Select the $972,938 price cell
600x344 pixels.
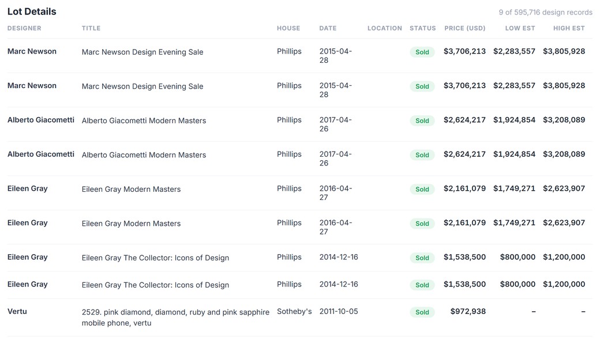click(x=468, y=312)
